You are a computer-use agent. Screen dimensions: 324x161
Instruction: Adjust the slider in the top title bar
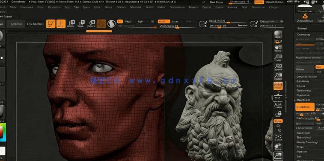pyautogui.click(x=240, y=2)
